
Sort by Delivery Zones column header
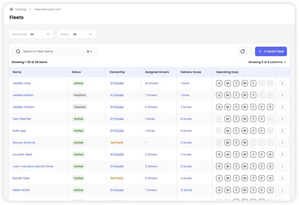coord(191,72)
